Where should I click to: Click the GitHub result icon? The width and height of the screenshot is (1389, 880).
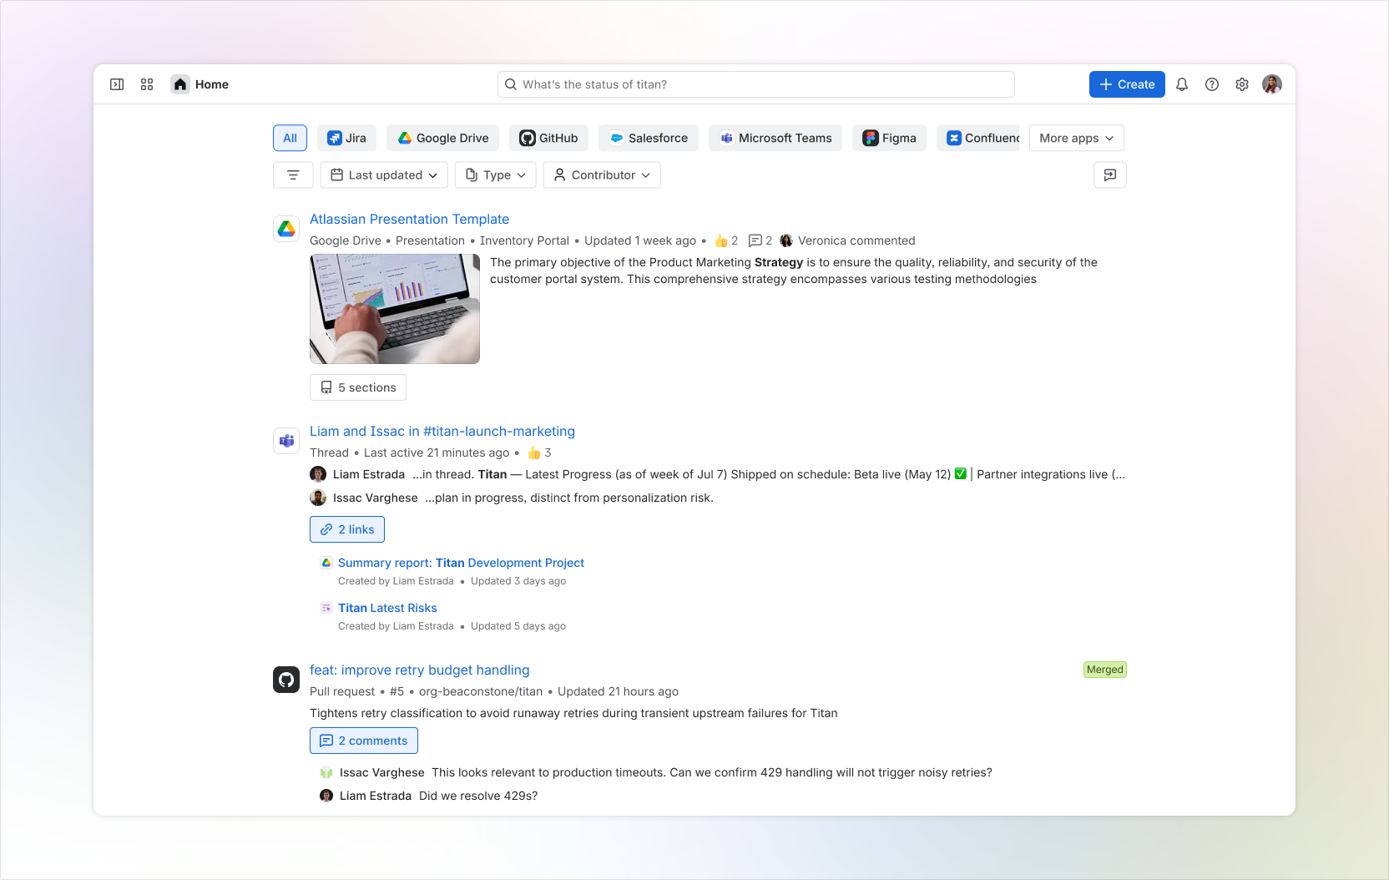point(286,680)
